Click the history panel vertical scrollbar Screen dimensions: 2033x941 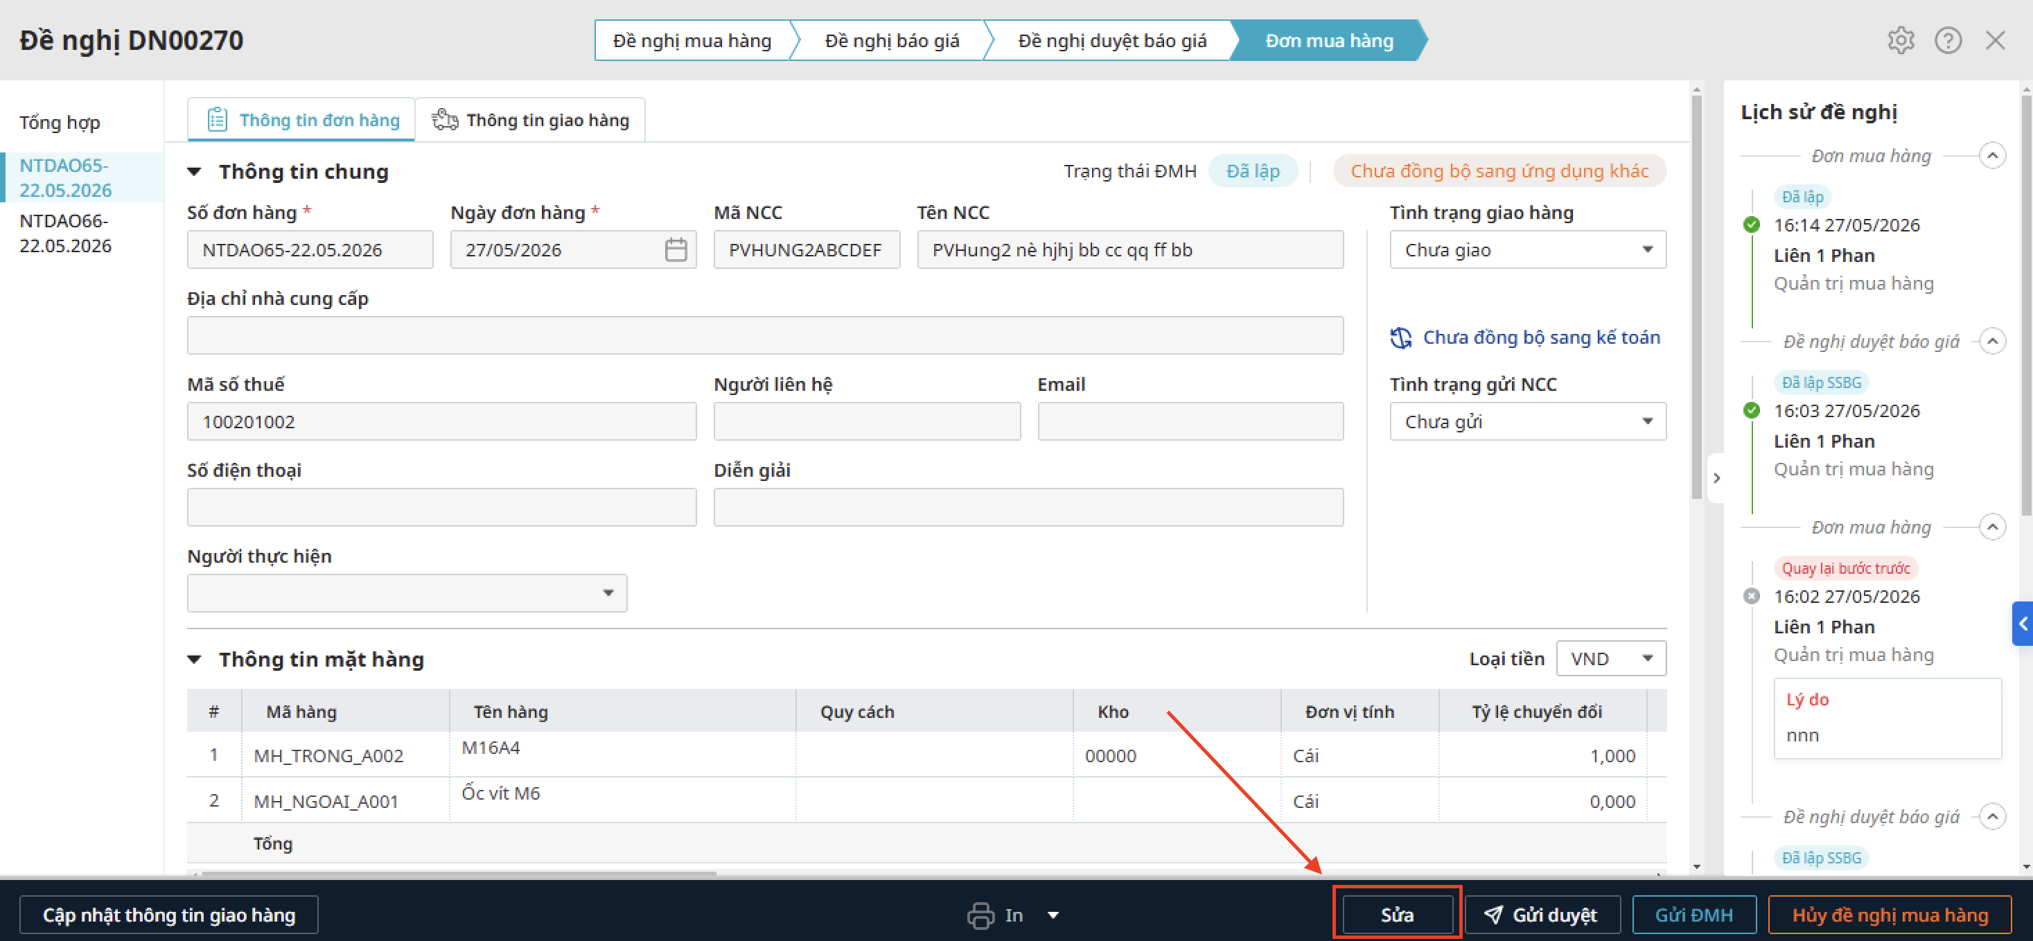click(2027, 304)
